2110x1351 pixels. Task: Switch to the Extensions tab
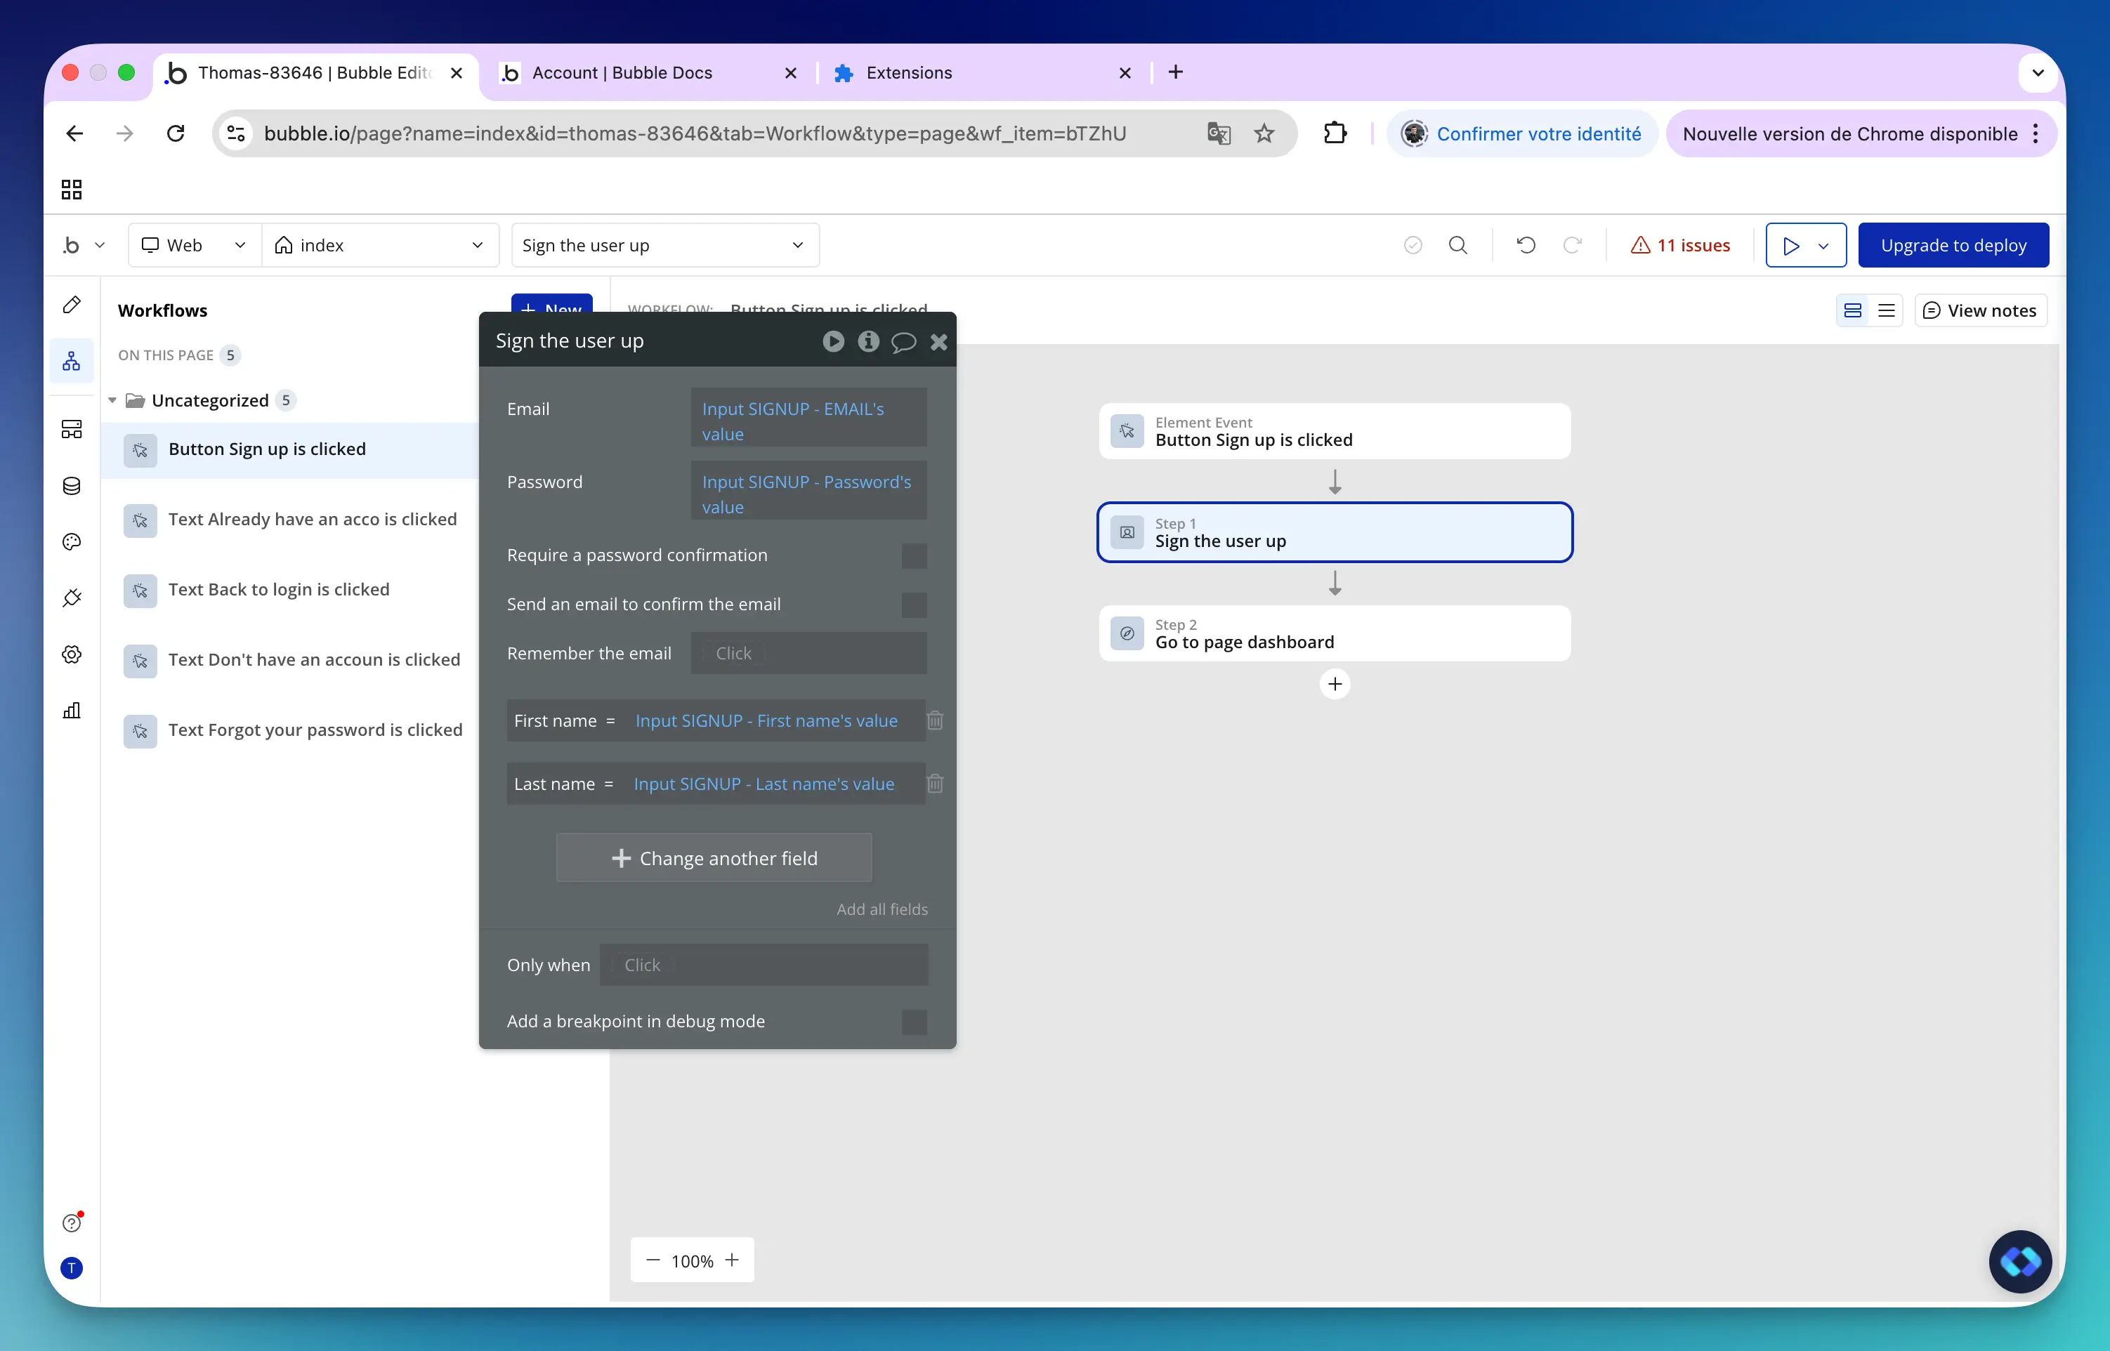coord(984,73)
